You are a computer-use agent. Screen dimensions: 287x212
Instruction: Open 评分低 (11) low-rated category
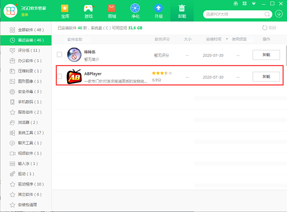26,51
